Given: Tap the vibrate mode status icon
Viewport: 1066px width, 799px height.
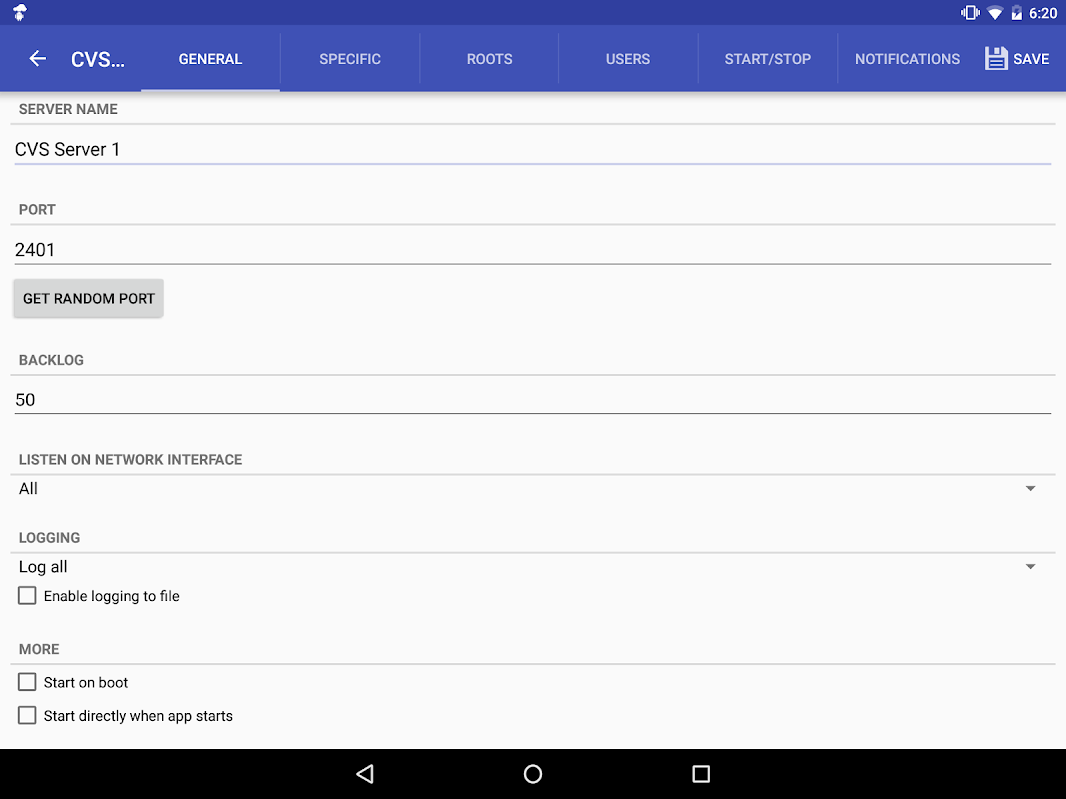Looking at the screenshot, I should [970, 12].
